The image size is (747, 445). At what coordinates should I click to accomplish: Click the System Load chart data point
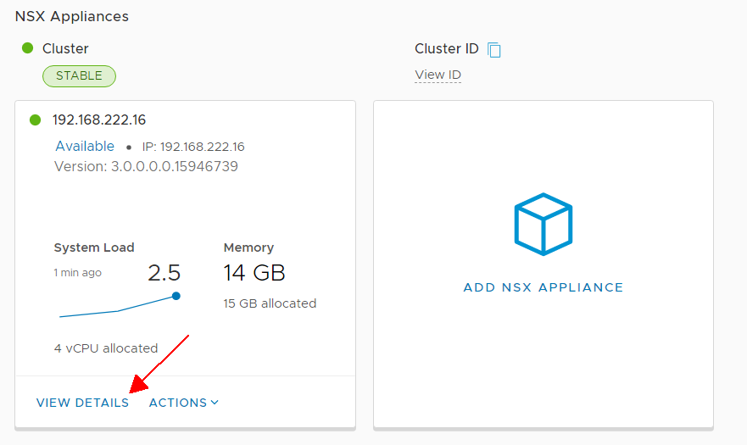[176, 296]
